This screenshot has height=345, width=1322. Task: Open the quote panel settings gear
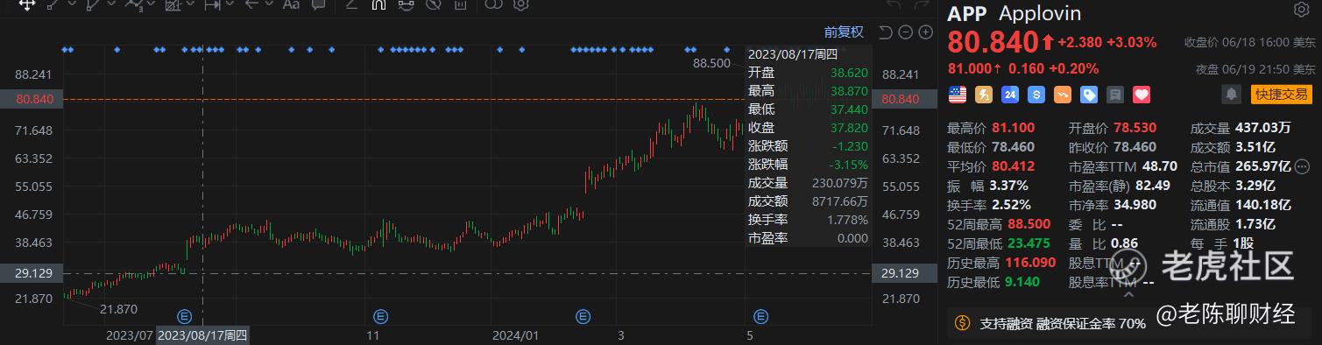[x=1301, y=11]
